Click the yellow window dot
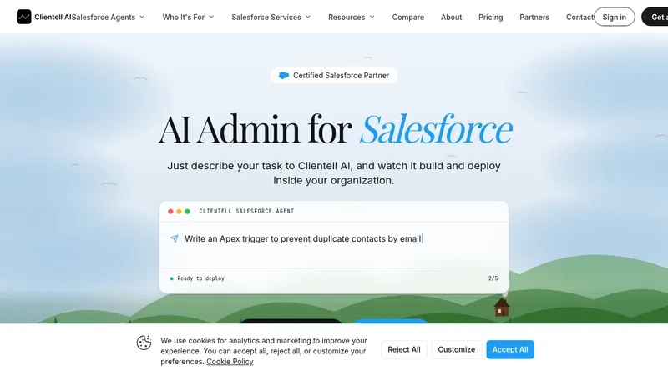 click(179, 212)
